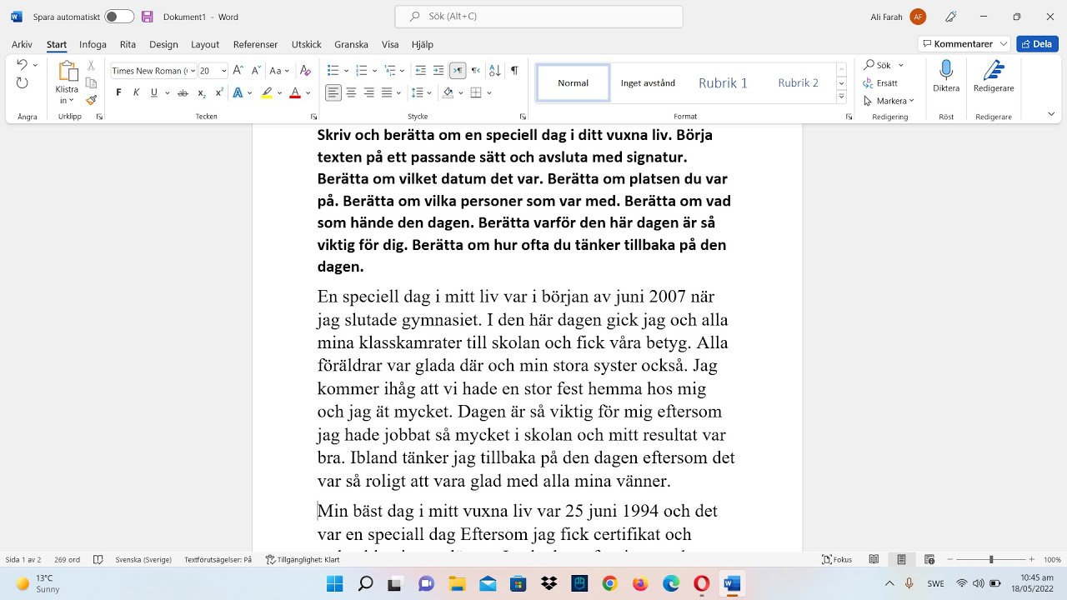Center align the paragraph
Viewport: 1067px width, 600px height.
(351, 92)
